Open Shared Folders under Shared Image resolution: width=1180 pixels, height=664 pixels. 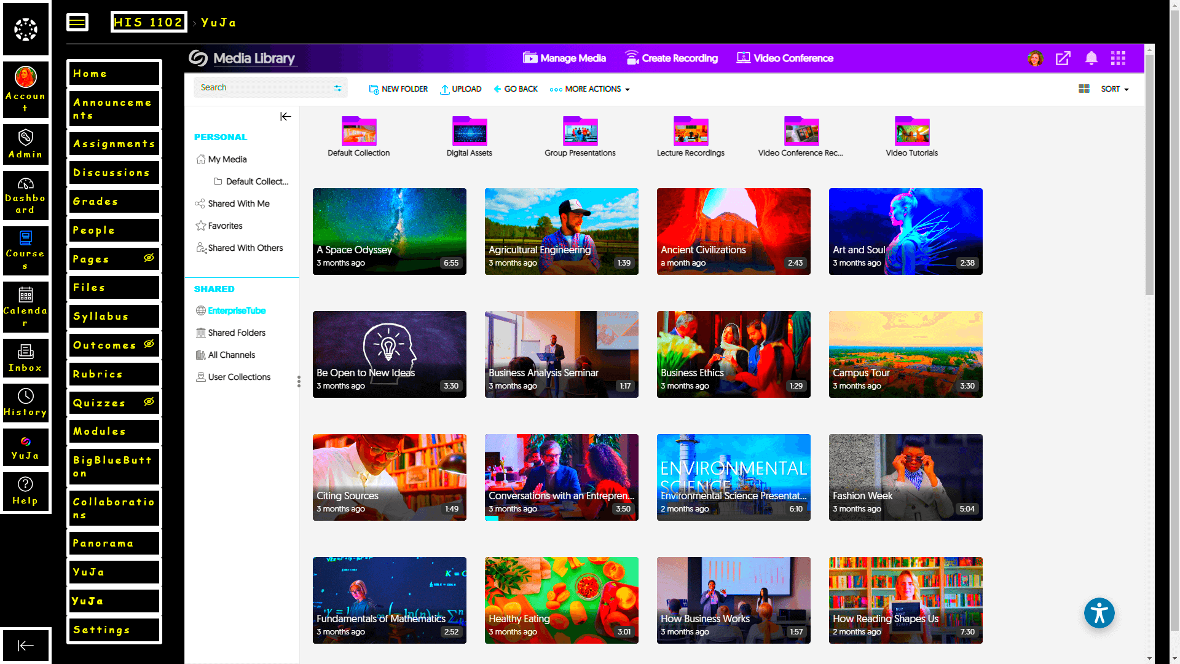point(230,333)
